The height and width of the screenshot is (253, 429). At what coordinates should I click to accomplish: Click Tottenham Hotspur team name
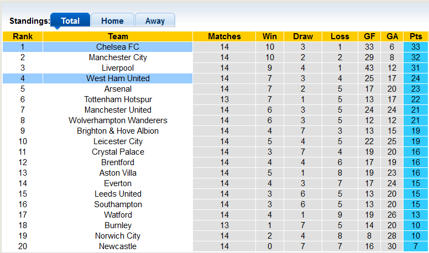pyautogui.click(x=118, y=99)
